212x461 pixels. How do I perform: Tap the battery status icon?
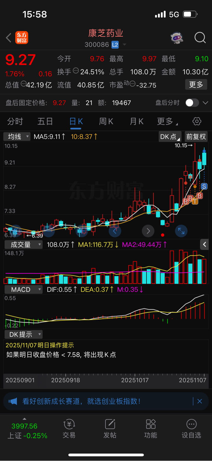190,14
